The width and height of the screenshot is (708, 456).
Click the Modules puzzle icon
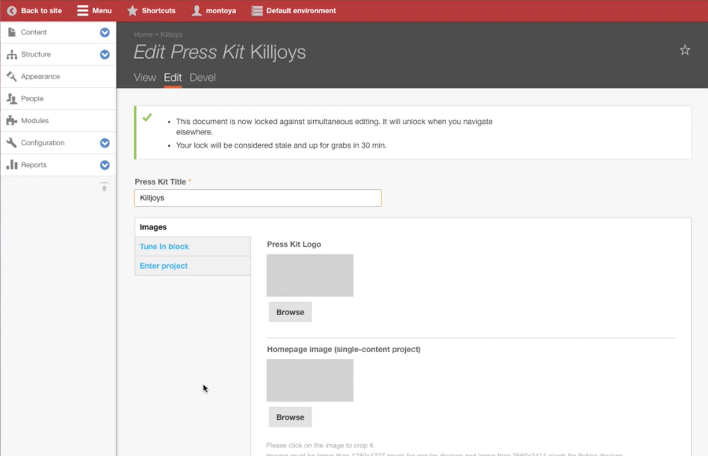point(12,120)
